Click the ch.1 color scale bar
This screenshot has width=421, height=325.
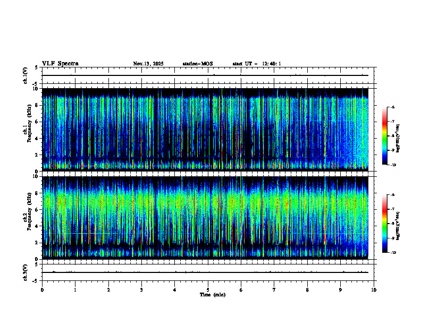click(x=385, y=136)
